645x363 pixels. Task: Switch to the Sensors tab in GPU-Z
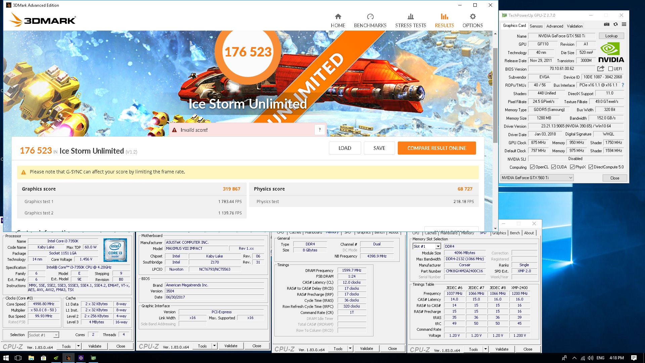coord(536,26)
